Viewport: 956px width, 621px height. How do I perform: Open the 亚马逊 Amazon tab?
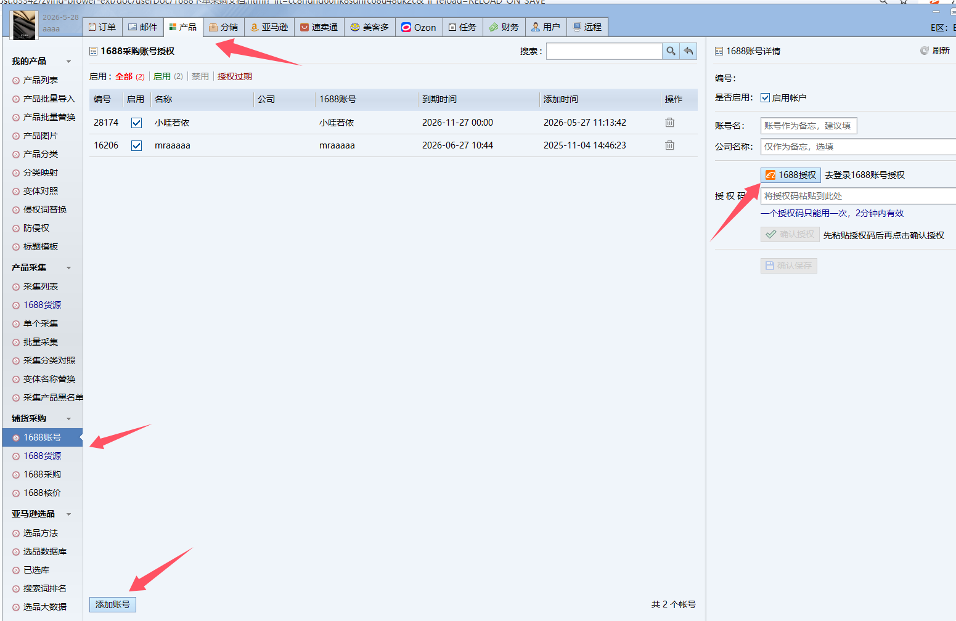(x=269, y=27)
